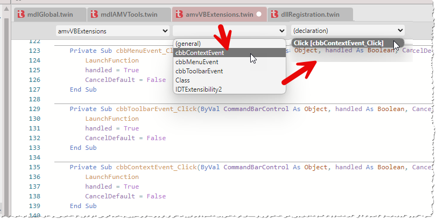The image size is (437, 221).
Task: Click the twinBASIC icon on mdlGlobal.twin tab
Action: click(20, 15)
